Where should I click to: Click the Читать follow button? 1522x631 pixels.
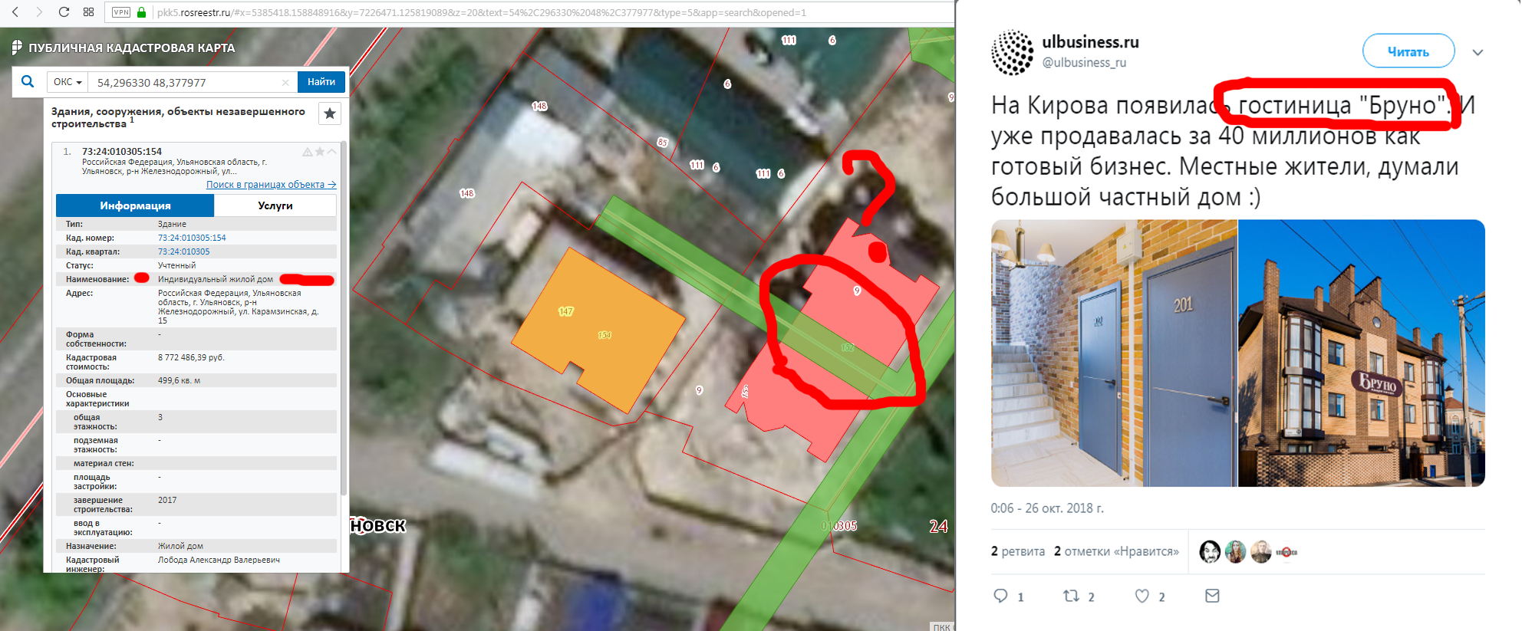point(1408,51)
